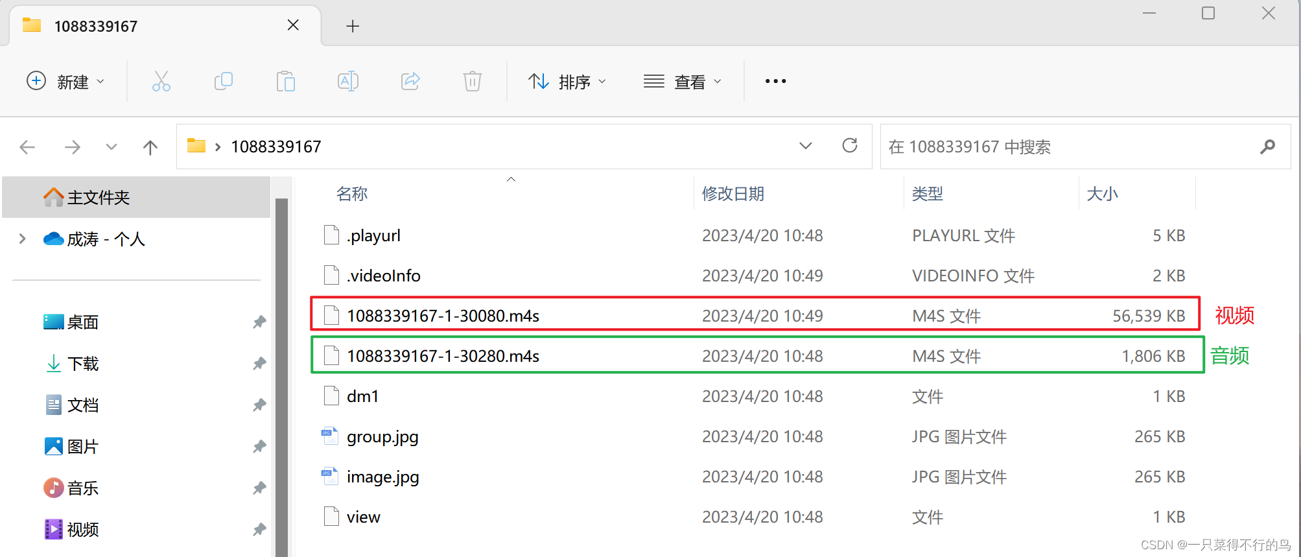The height and width of the screenshot is (557, 1301).
Task: Click the Delete trash icon
Action: click(x=473, y=81)
